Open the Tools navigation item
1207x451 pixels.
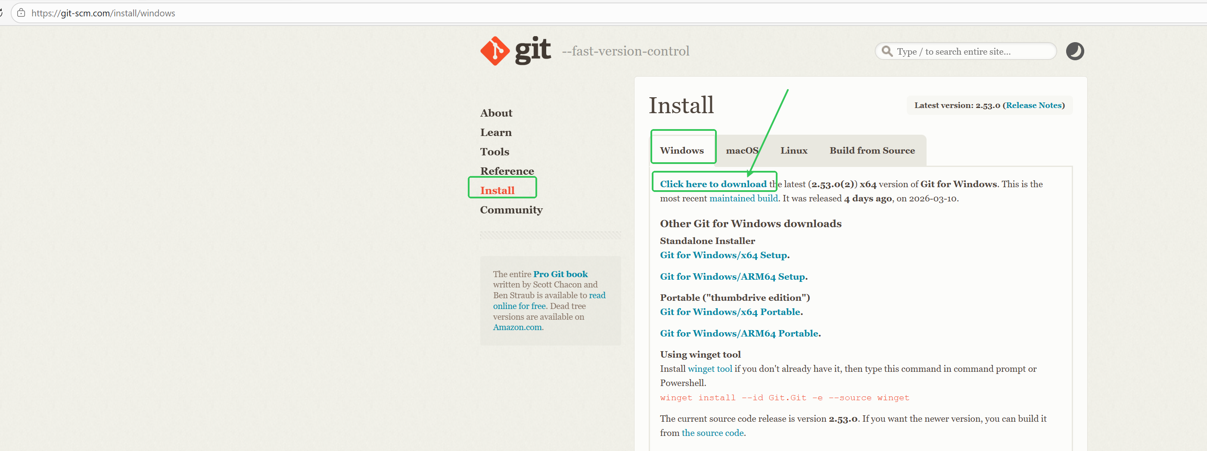tap(495, 152)
